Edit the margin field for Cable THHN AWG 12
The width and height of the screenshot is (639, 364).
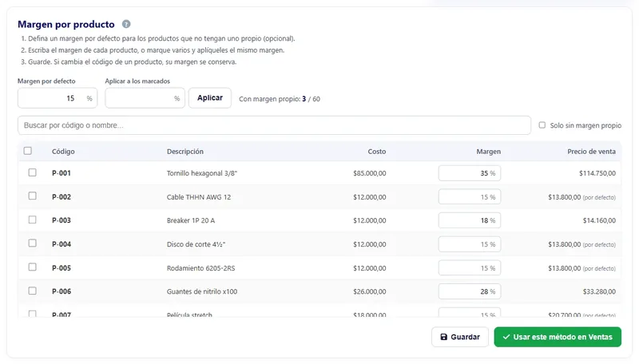pyautogui.click(x=470, y=197)
